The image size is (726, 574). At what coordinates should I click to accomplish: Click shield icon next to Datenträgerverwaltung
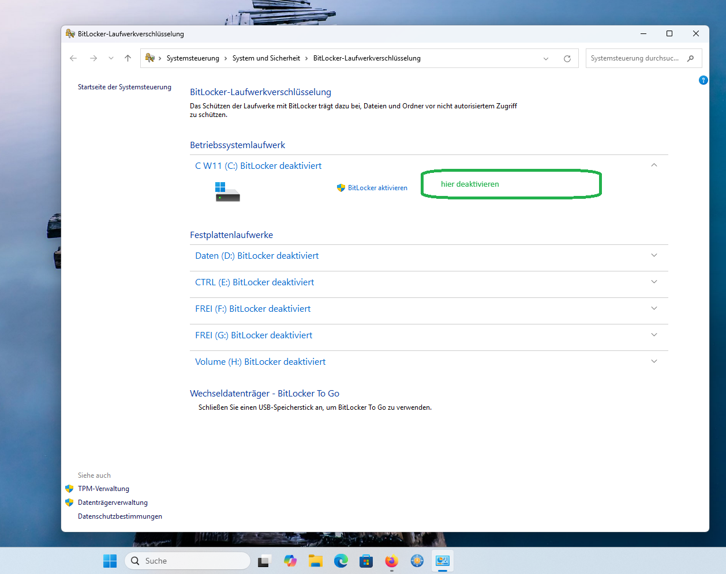click(69, 503)
